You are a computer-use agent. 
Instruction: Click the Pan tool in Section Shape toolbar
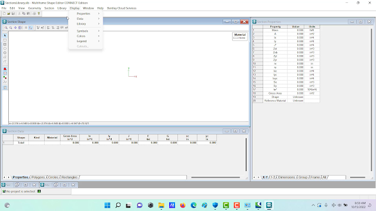[x=15, y=28]
